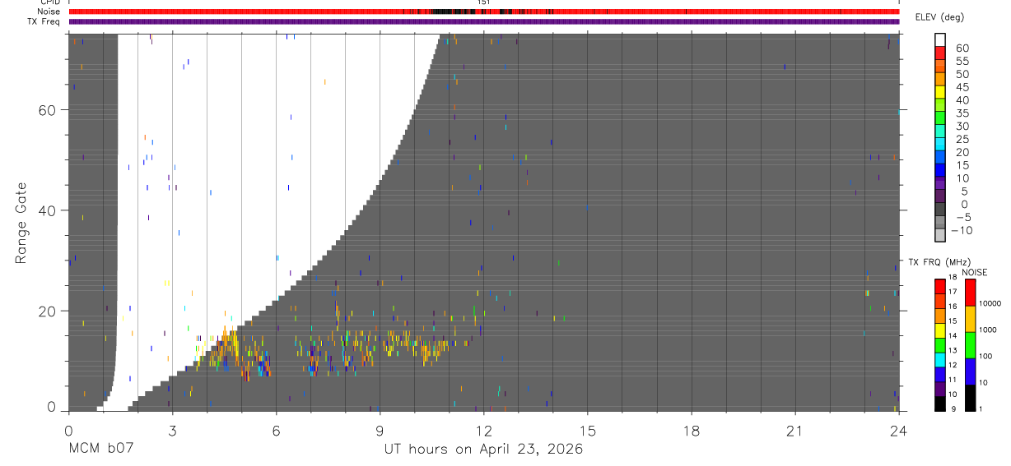Click the '24' tick on UT hours axis
The image size is (1011, 466).
click(899, 431)
